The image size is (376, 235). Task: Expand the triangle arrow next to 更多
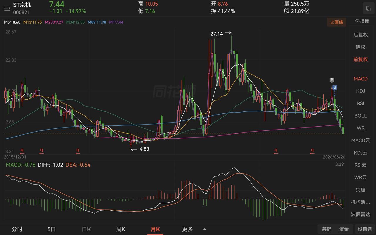[x=205, y=229]
